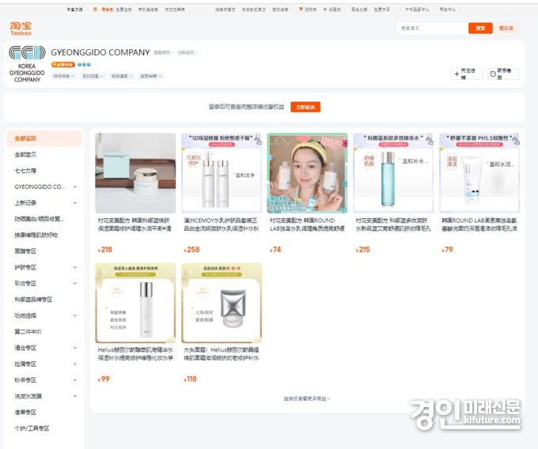Follow the shop with 关注店铺 button
Screen dimensions: 538x449
[468, 74]
